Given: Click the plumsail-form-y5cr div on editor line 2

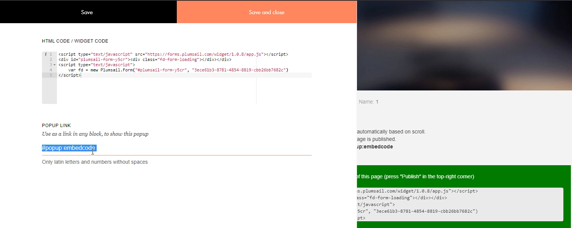Looking at the screenshot, I should (145, 59).
